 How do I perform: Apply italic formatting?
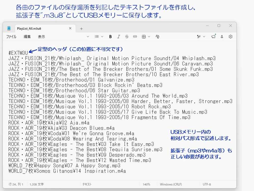coord(118,37)
